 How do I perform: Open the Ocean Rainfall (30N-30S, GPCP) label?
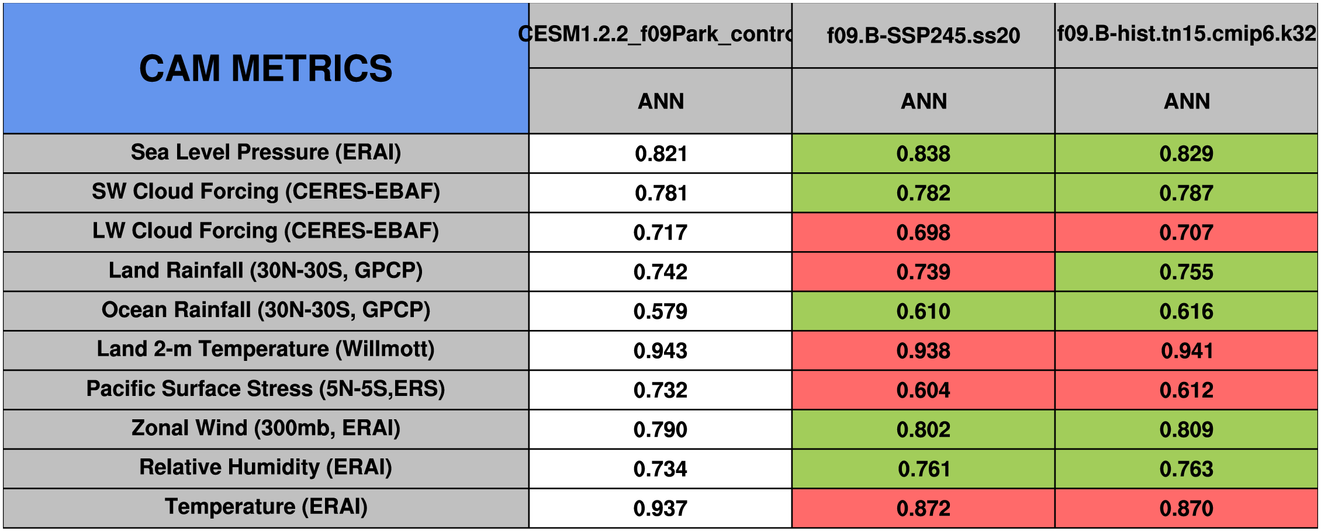tap(266, 311)
